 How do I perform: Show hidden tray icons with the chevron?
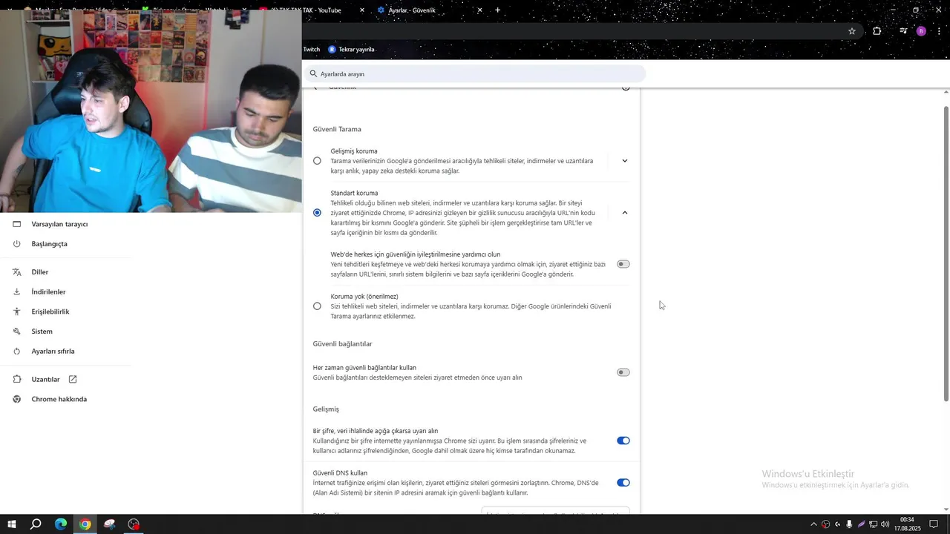click(x=813, y=524)
